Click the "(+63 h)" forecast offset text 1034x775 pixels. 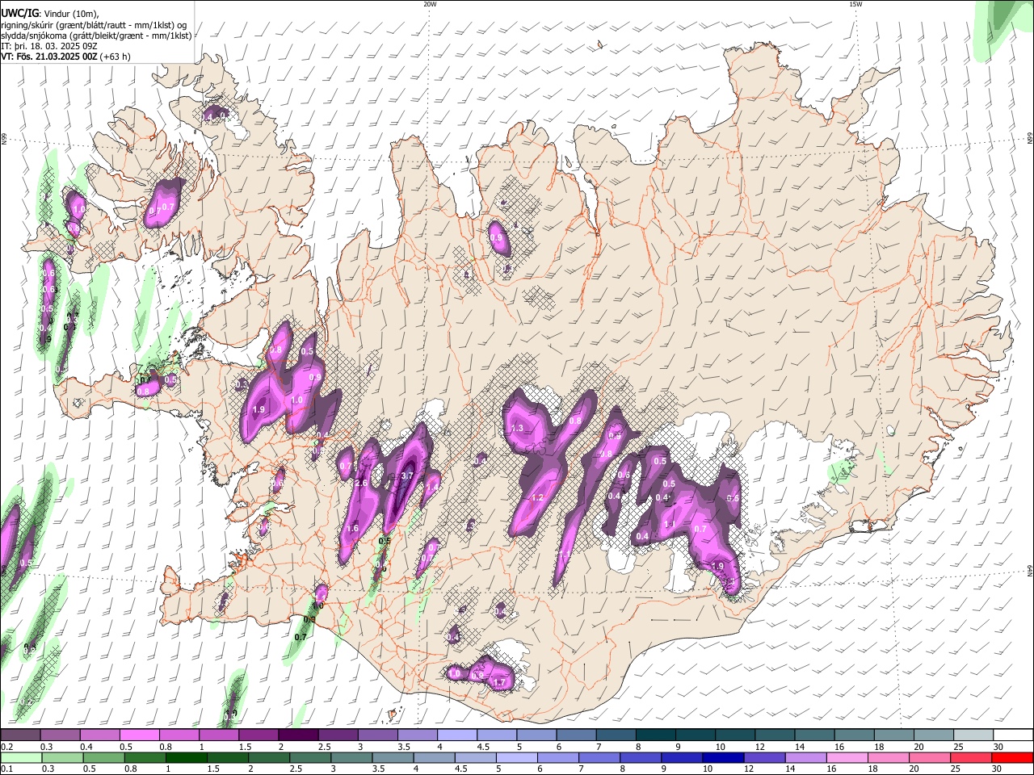[x=116, y=57]
